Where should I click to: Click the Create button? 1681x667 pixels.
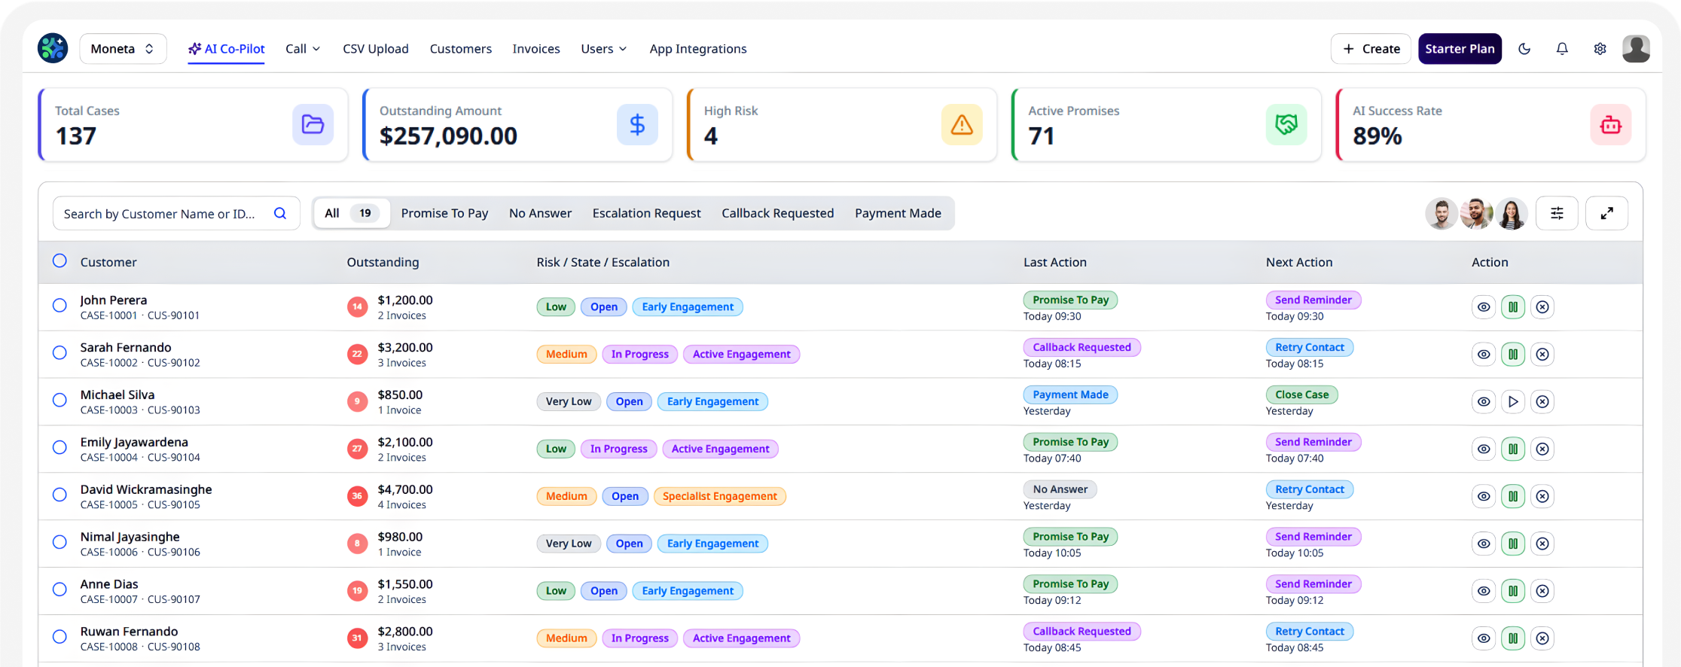click(1371, 49)
